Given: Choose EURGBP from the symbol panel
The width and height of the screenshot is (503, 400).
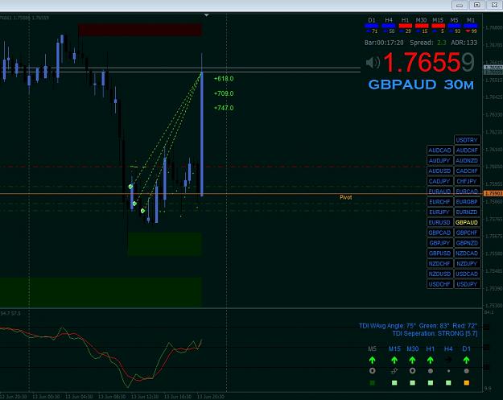Looking at the screenshot, I should [467, 201].
